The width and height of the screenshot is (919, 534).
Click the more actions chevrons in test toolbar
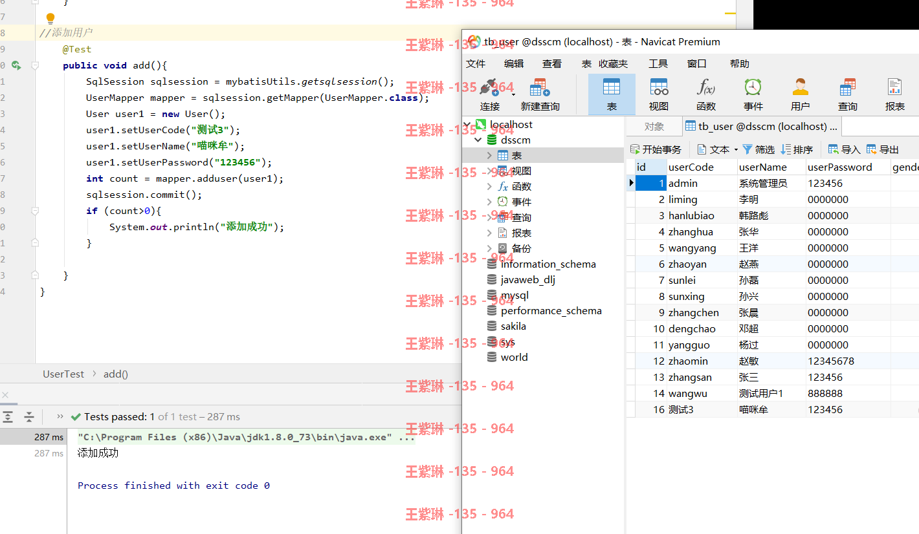point(60,416)
